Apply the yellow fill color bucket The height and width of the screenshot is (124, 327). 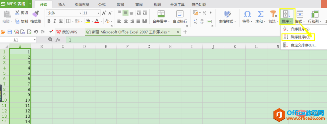(x=88, y=21)
